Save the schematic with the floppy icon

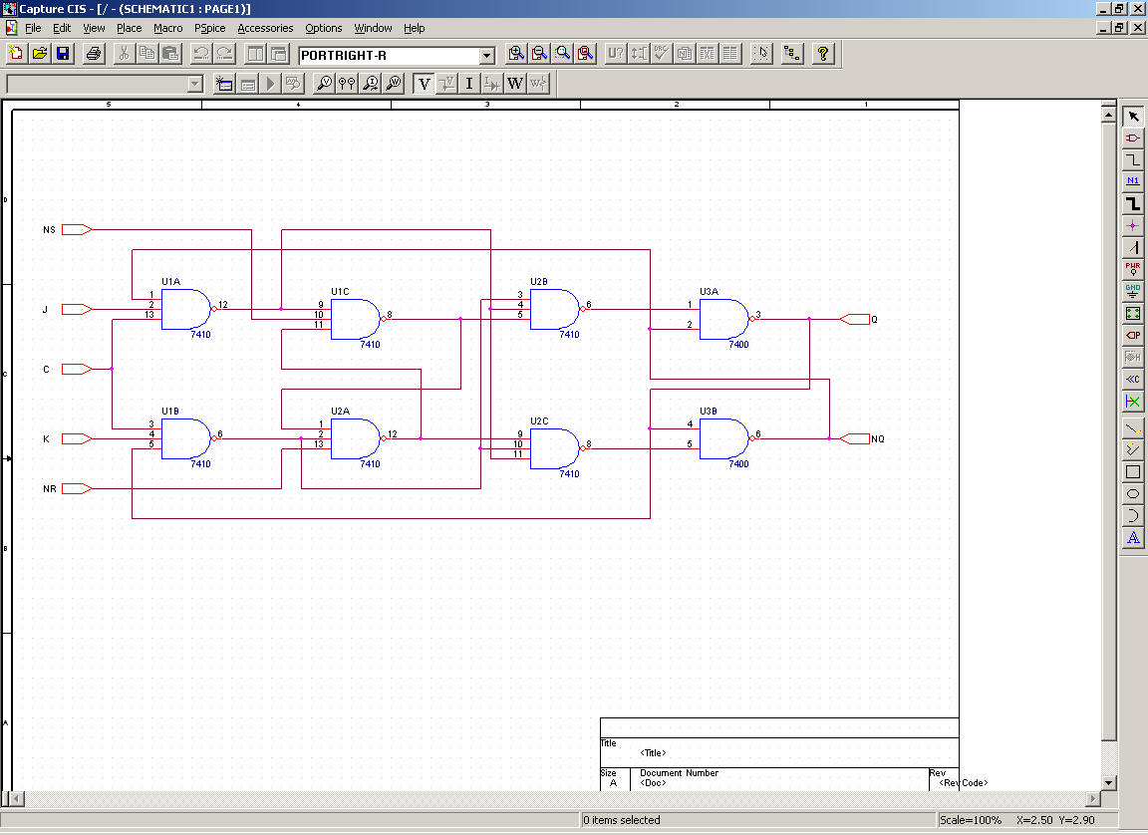pyautogui.click(x=63, y=54)
